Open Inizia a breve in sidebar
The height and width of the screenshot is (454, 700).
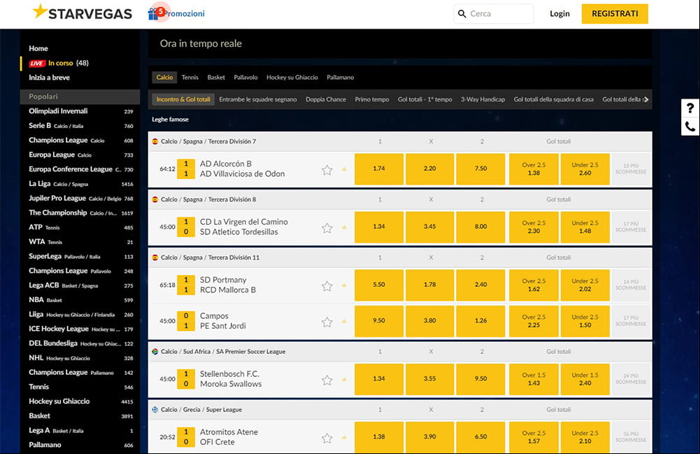point(49,78)
